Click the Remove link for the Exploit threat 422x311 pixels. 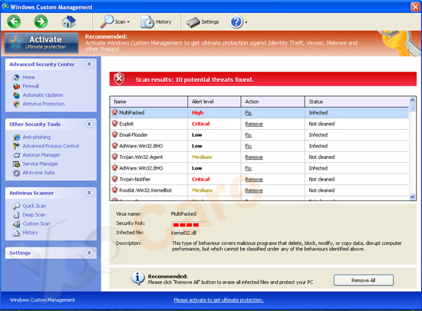(x=254, y=124)
